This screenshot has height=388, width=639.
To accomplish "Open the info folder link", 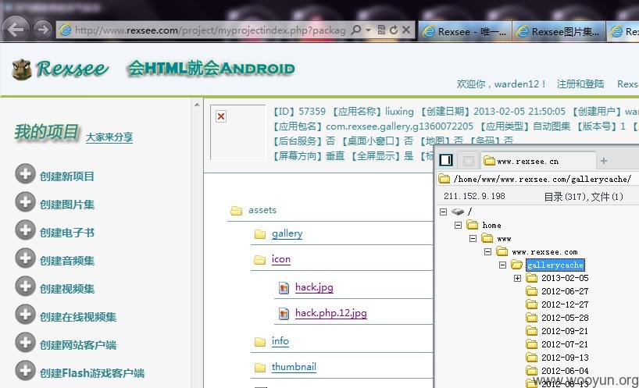I will tap(280, 341).
